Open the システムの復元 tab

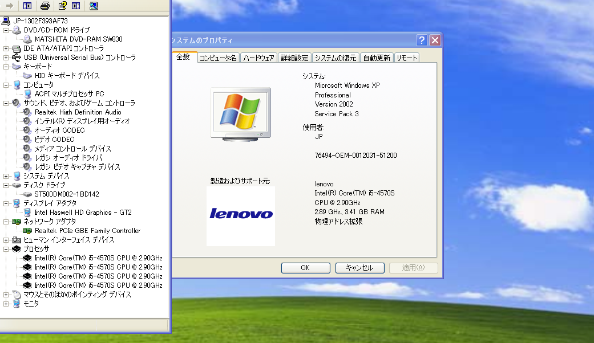336,58
